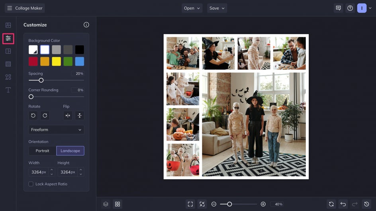Screen dimensions: 376x211
Task: Choose the light gray background swatch
Action: pos(56,50)
